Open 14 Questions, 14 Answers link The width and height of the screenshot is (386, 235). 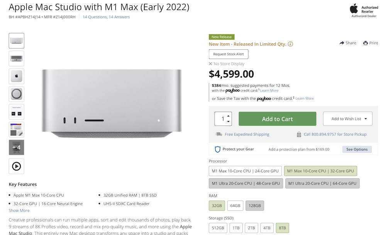click(x=106, y=17)
